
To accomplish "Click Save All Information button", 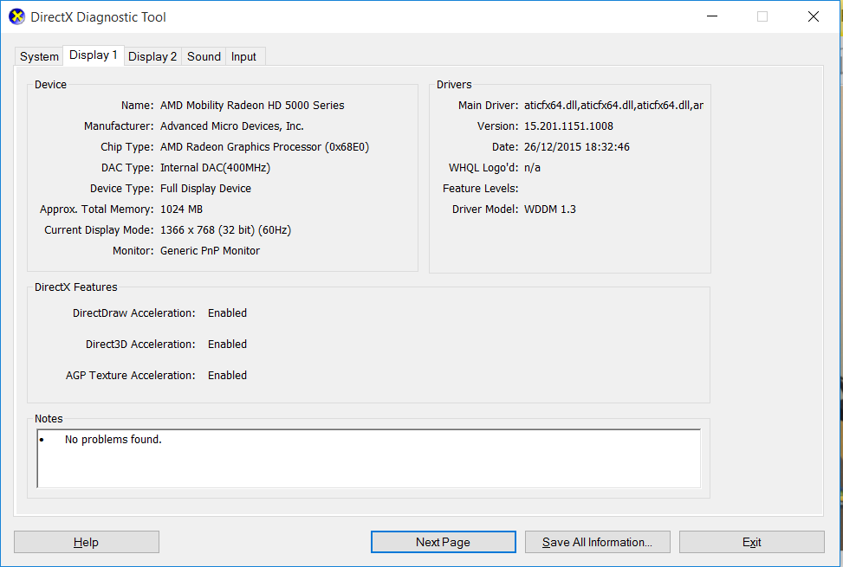I will (x=597, y=542).
